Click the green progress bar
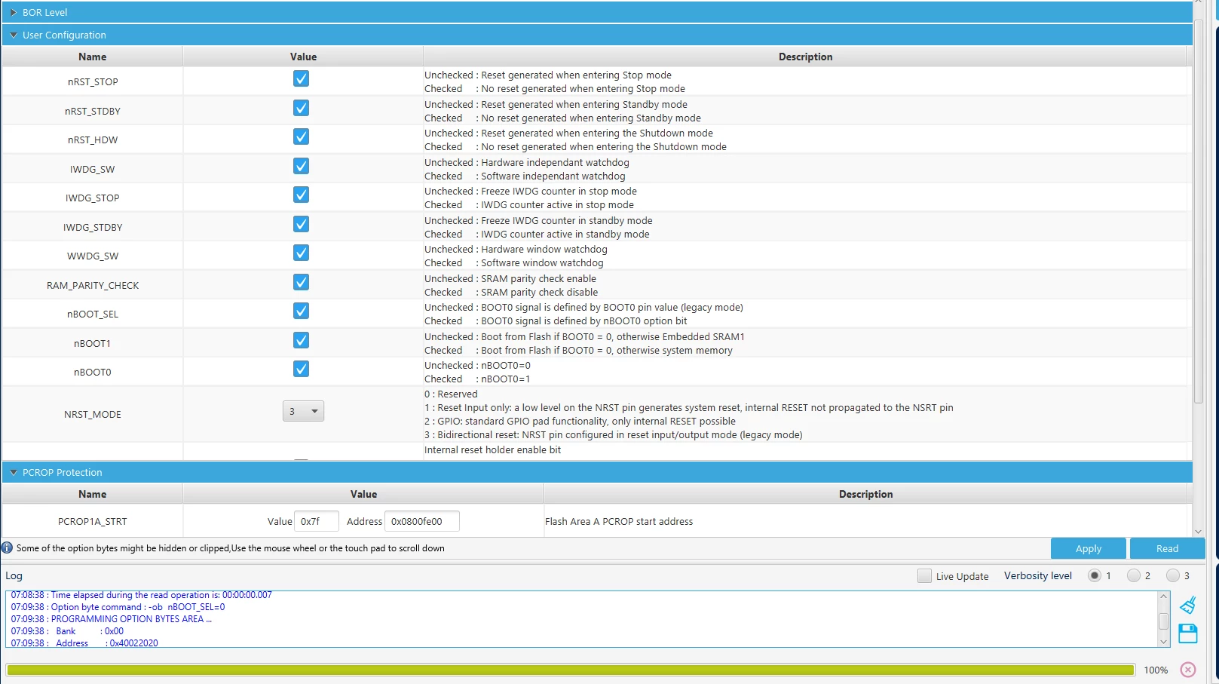The width and height of the screenshot is (1219, 684). coord(570,670)
